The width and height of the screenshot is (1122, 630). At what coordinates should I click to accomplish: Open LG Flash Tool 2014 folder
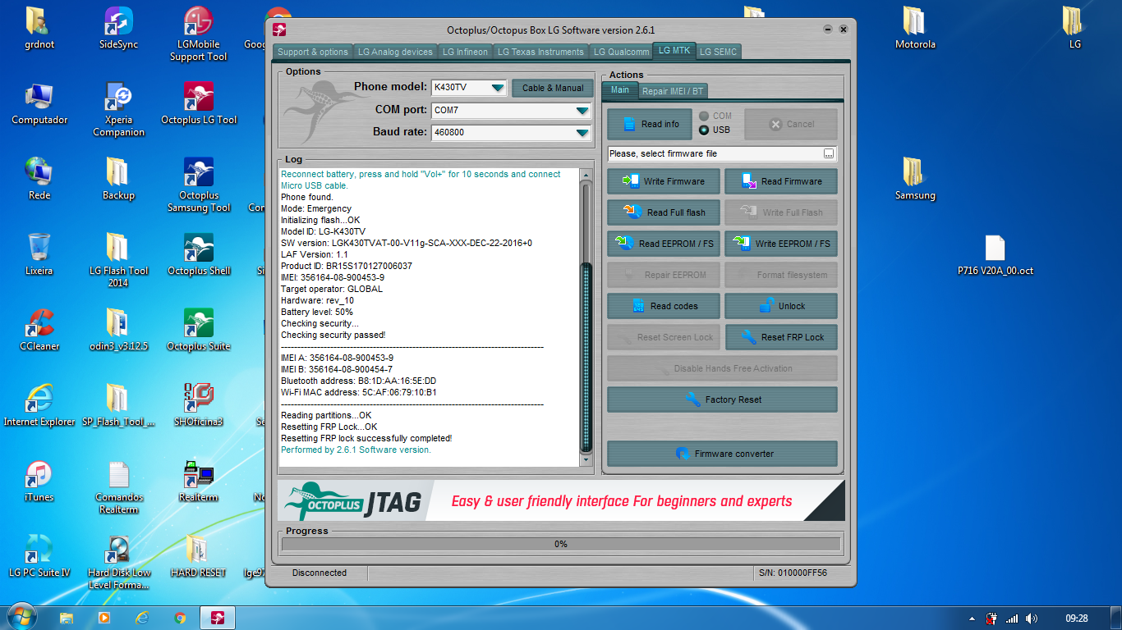click(118, 261)
